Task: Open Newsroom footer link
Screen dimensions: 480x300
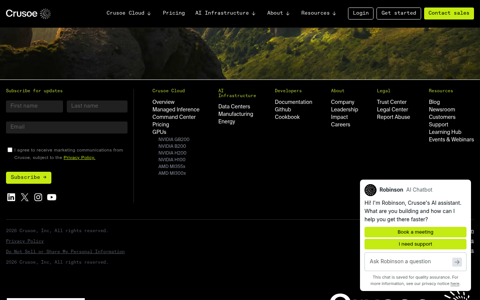Action: pos(442,109)
